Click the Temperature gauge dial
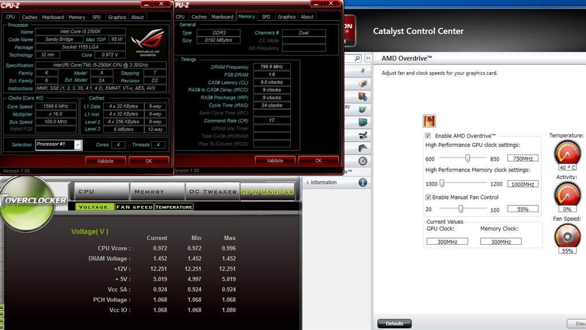 coord(567,152)
